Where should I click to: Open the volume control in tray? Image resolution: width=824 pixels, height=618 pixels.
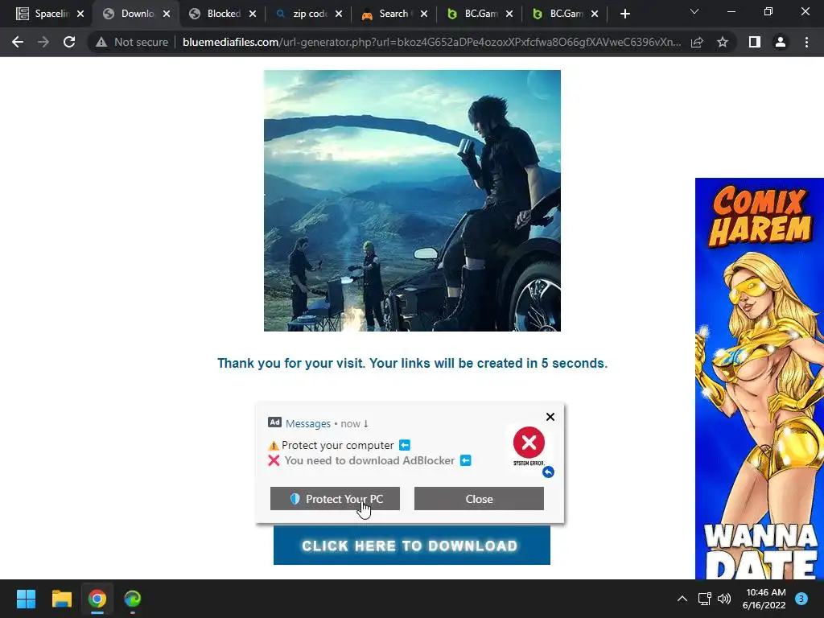click(724, 599)
